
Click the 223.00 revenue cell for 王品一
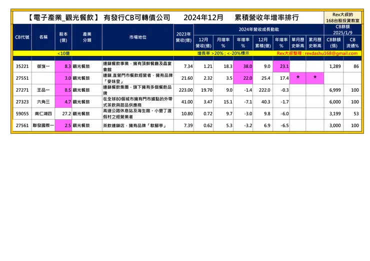(183, 90)
